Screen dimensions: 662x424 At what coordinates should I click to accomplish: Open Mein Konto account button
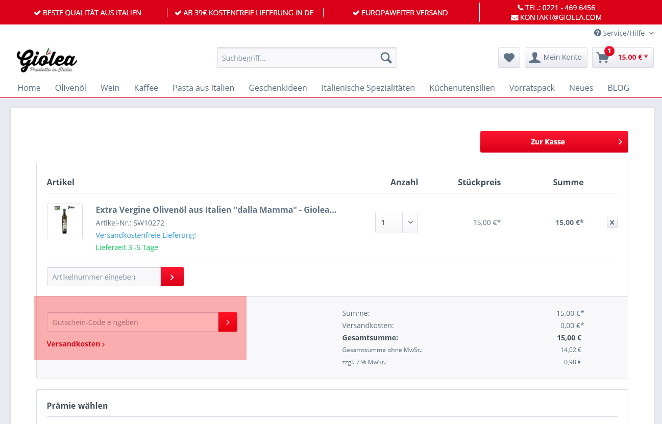[556, 58]
